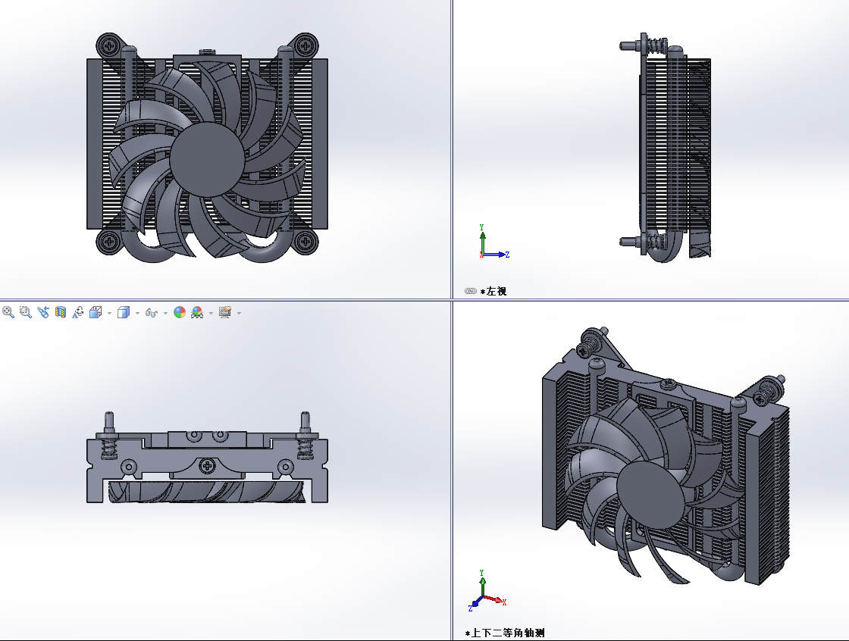
Task: Click the Previous View icon
Action: [x=42, y=312]
